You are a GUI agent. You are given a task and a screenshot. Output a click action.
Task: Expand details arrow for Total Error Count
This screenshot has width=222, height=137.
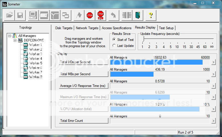[x=213, y=121]
